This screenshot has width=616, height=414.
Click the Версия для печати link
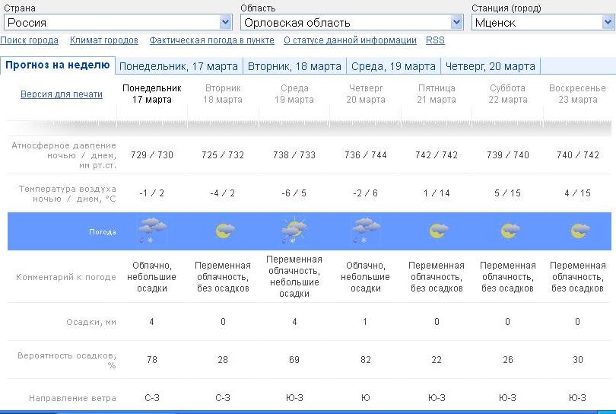click(62, 94)
